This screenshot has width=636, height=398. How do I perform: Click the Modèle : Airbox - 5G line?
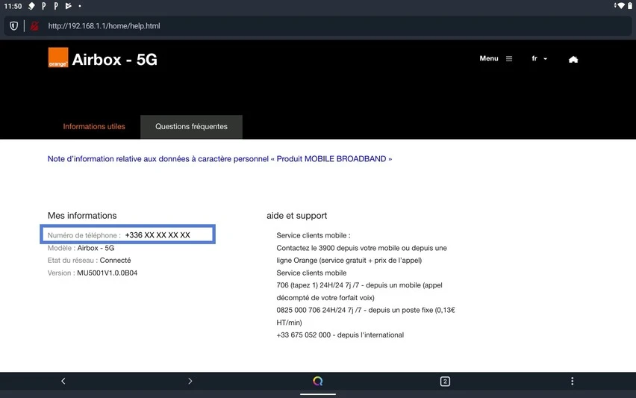pyautogui.click(x=81, y=248)
